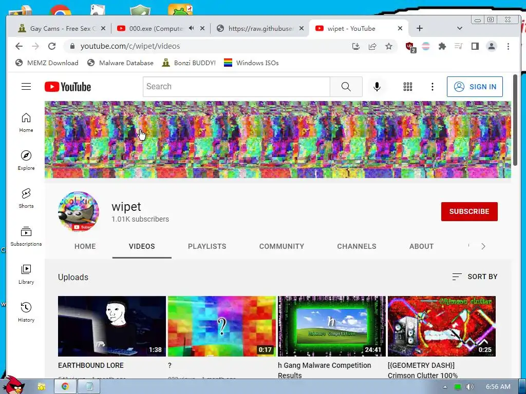Expand the SORT BY dropdown
The height and width of the screenshot is (394, 526).
coord(475,277)
